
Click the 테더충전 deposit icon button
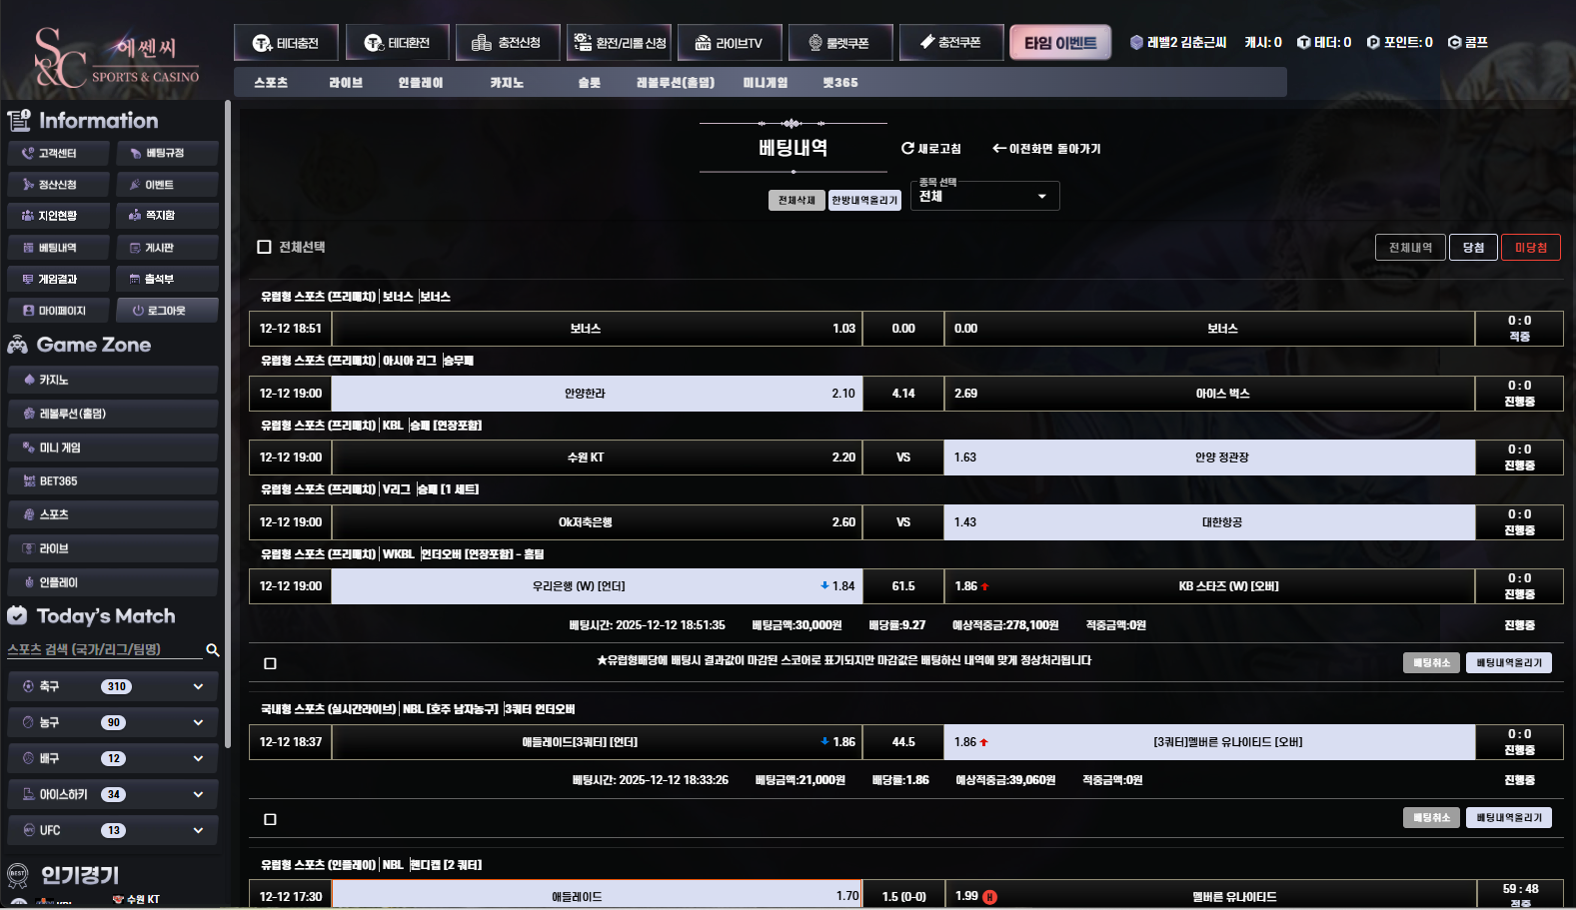(x=263, y=43)
